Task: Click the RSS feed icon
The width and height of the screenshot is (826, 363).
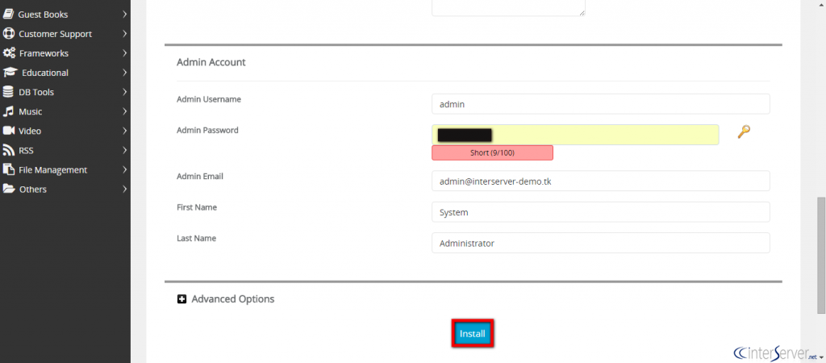Action: coord(8,150)
